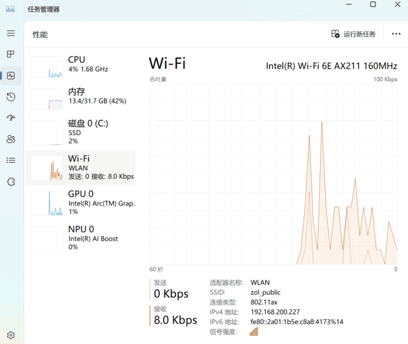Open the Users page icon

(11, 139)
